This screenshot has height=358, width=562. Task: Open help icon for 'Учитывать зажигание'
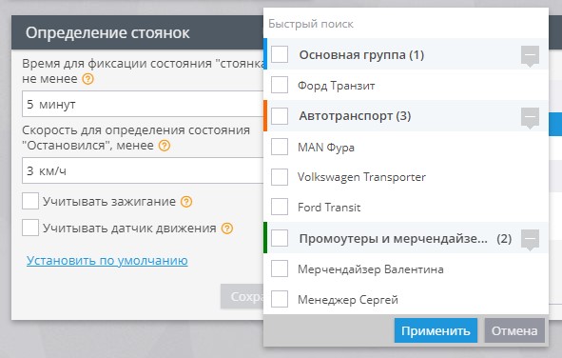[186, 202]
